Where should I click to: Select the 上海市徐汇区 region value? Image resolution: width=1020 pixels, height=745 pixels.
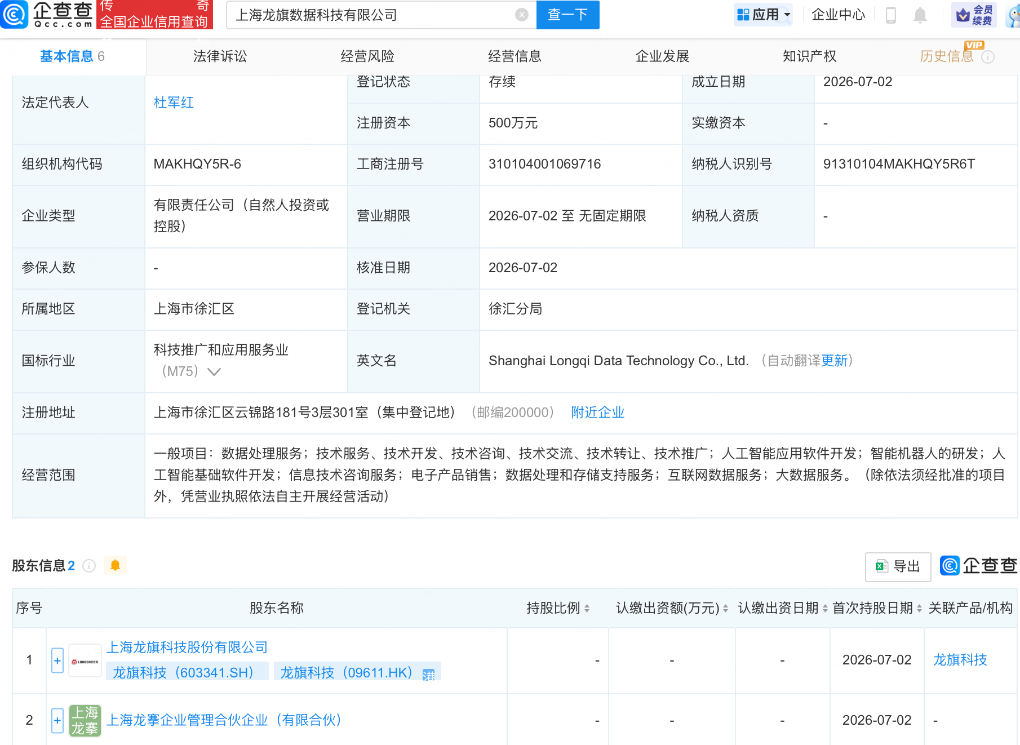click(194, 309)
